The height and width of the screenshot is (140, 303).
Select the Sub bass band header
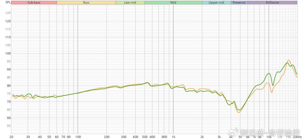(34, 3)
